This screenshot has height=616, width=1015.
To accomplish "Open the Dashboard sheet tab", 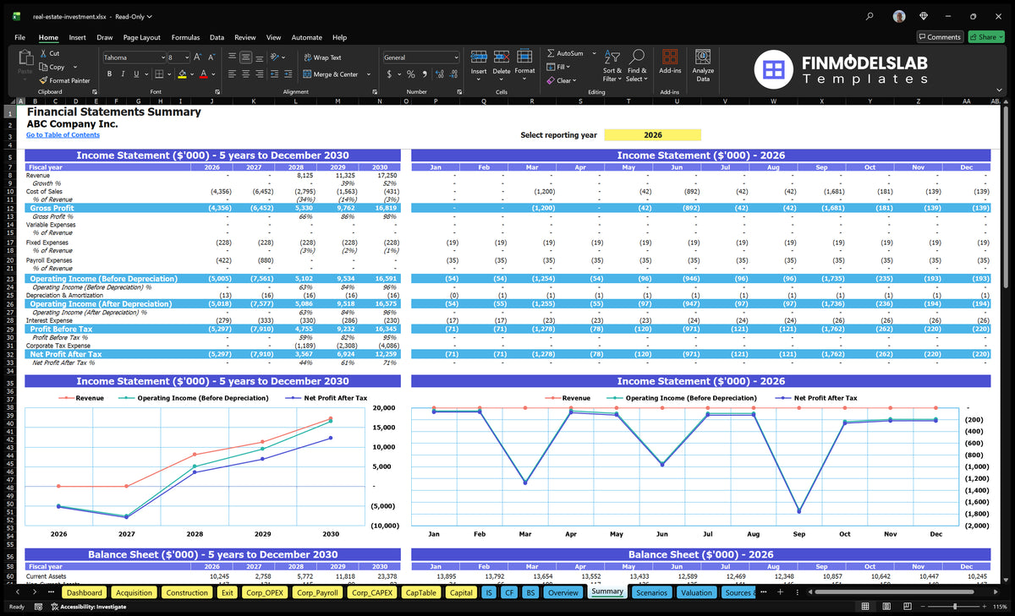I will (85, 592).
